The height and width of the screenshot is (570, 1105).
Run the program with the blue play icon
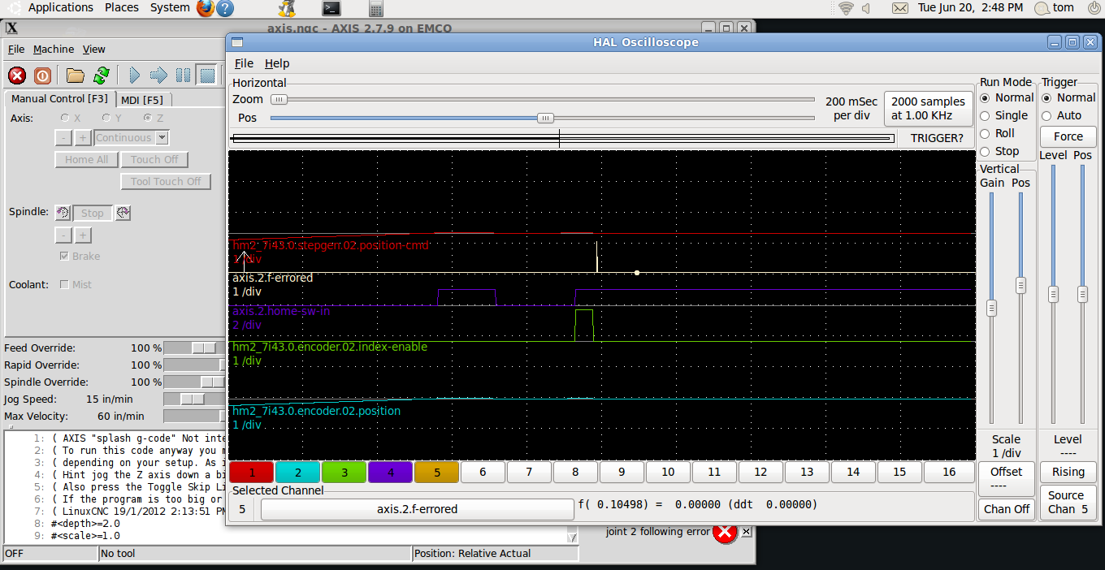pos(134,76)
